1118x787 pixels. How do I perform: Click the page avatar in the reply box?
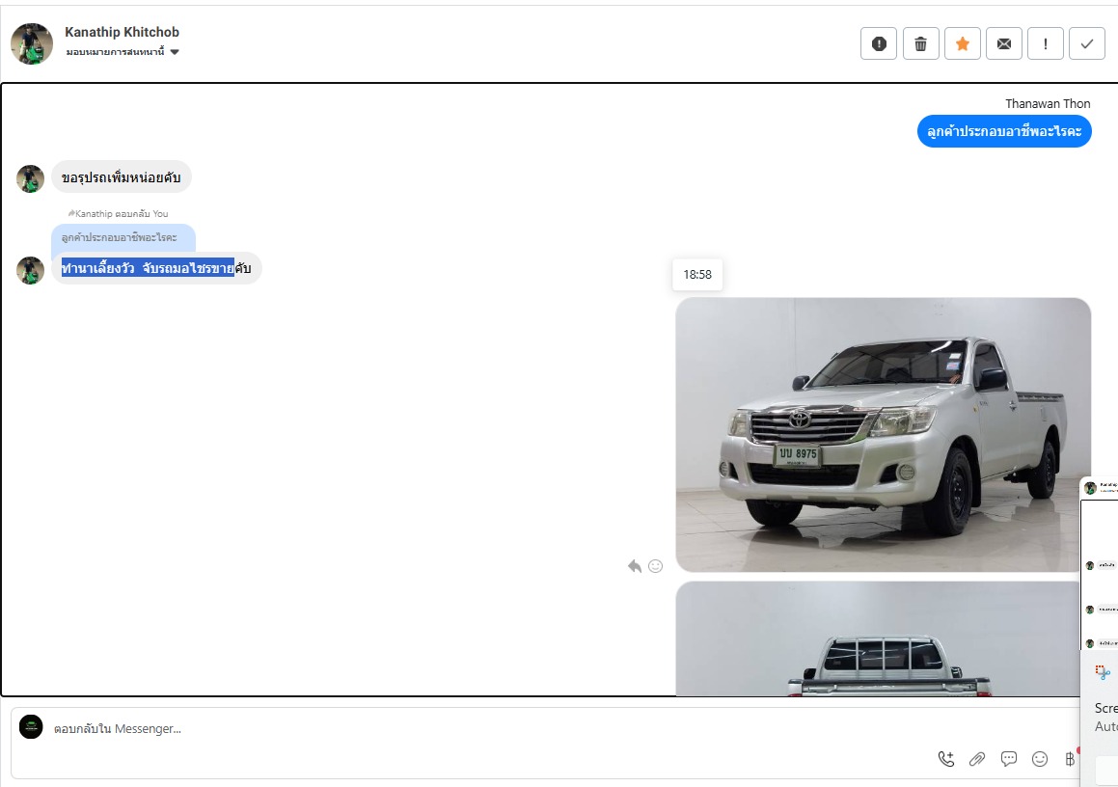tap(31, 727)
